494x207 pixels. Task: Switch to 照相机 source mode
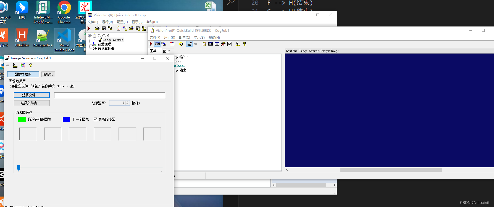tap(48, 74)
